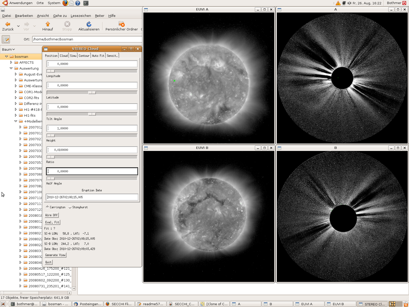
Task: Open the Lesezeichen menu
Action: click(x=81, y=16)
